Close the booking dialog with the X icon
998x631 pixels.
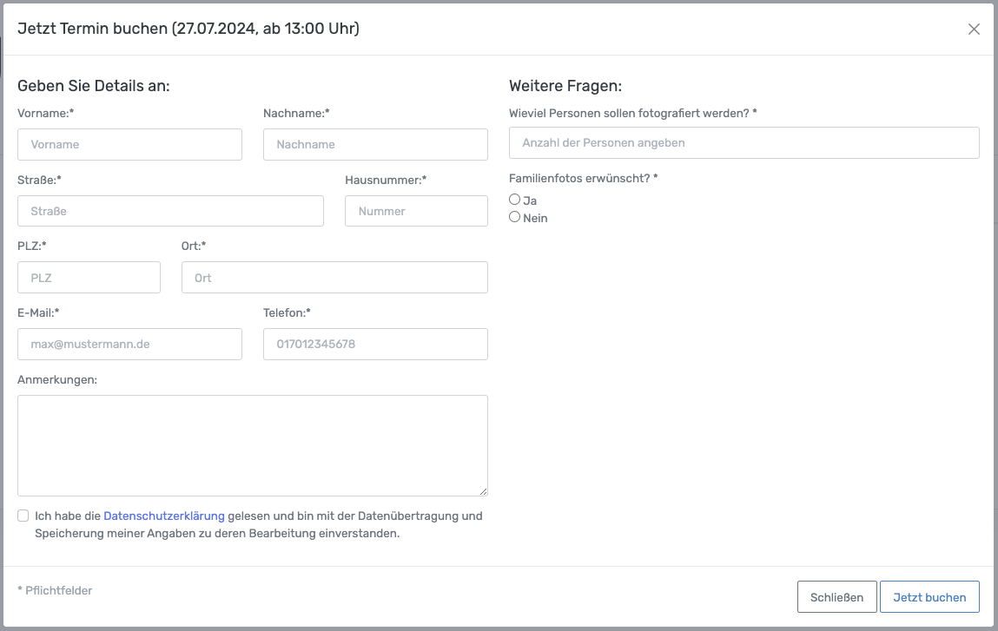974,29
